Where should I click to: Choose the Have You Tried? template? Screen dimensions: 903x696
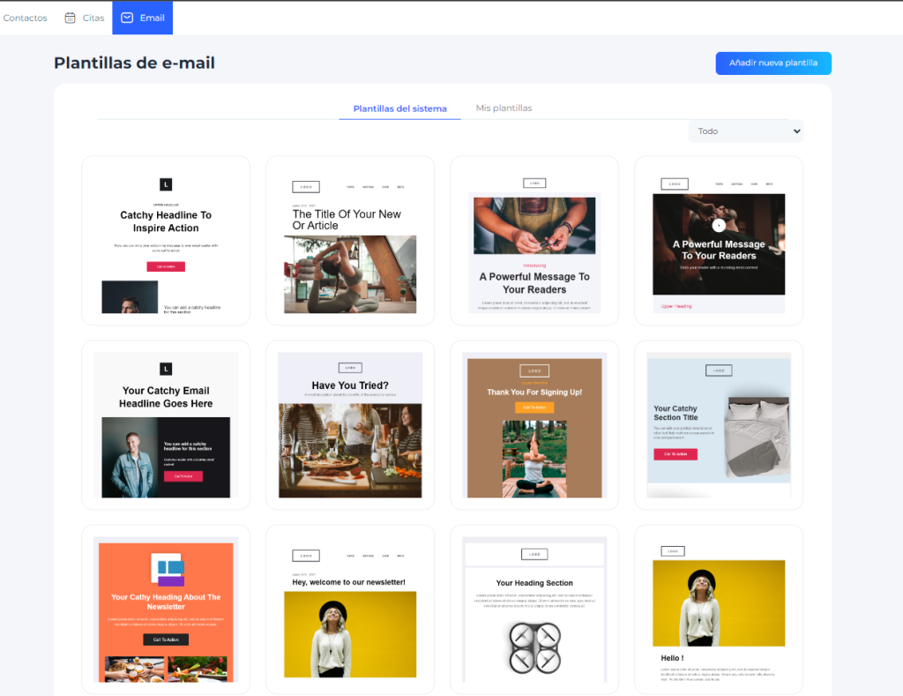(350, 424)
